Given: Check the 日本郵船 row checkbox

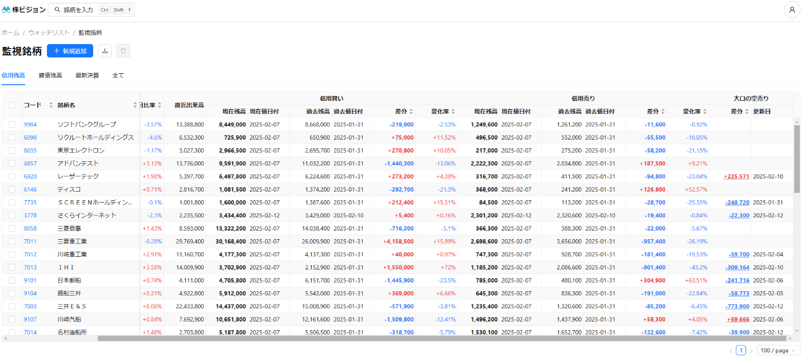Looking at the screenshot, I should pos(12,280).
